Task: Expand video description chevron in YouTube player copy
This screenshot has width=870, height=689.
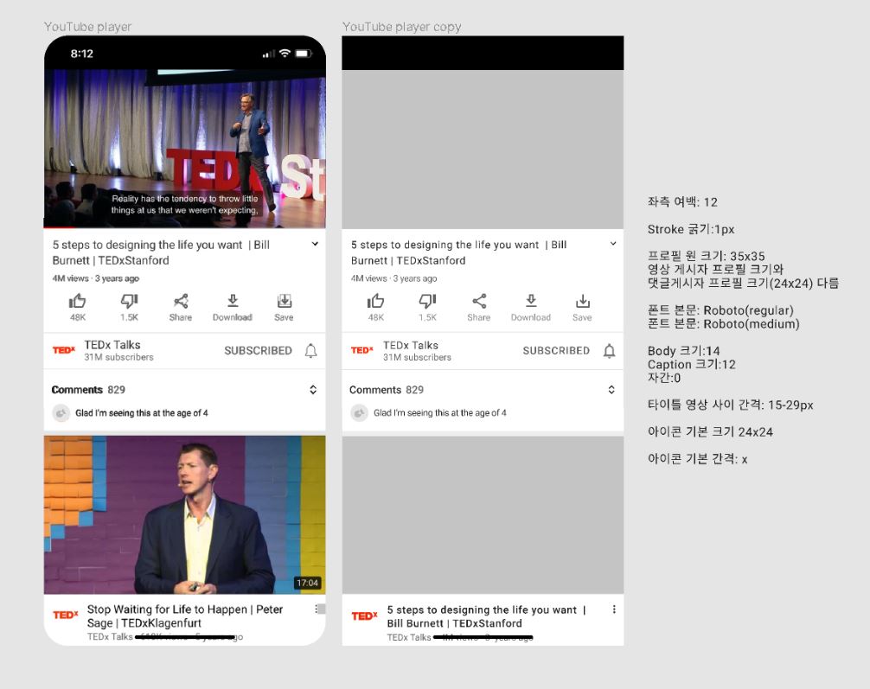Action: point(613,244)
